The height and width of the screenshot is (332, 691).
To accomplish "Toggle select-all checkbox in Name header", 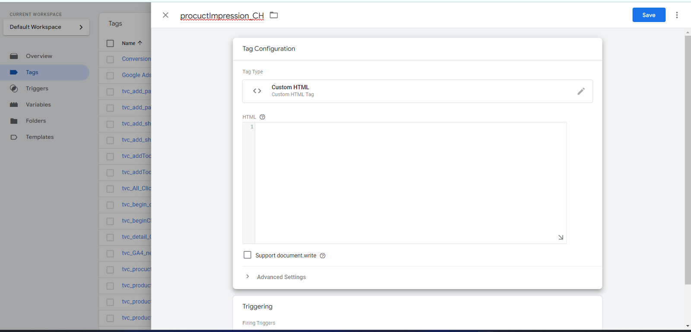I will [110, 43].
